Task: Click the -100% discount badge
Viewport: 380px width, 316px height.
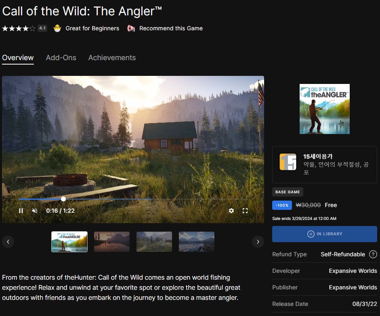Action: coord(282,205)
